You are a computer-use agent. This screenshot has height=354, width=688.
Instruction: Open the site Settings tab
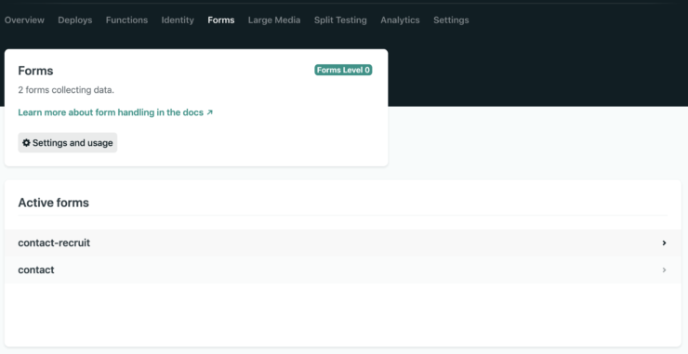pos(451,20)
